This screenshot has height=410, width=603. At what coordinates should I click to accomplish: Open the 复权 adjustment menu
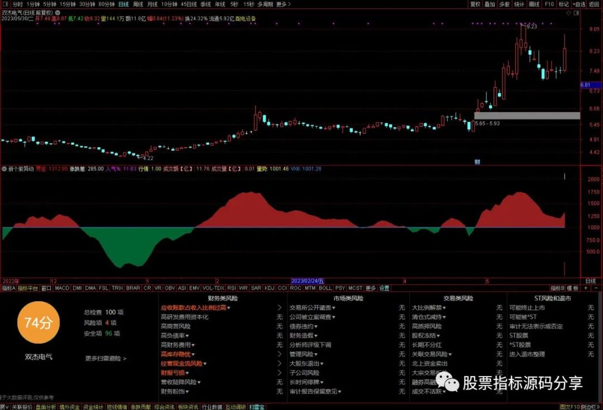tap(475, 4)
